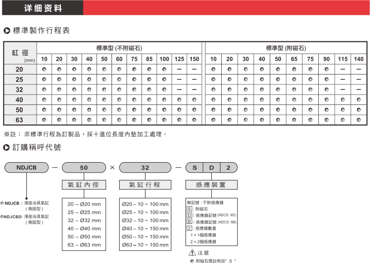The height and width of the screenshot is (263, 370).
Task: Click the arrow icon beside 標準製作行程表 heading
Action: pos(7,31)
